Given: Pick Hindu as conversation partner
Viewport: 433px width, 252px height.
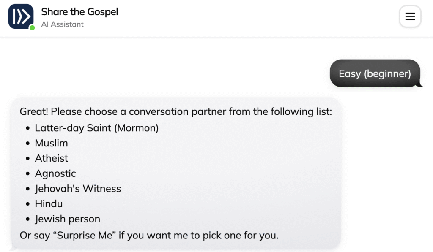Looking at the screenshot, I should point(49,204).
